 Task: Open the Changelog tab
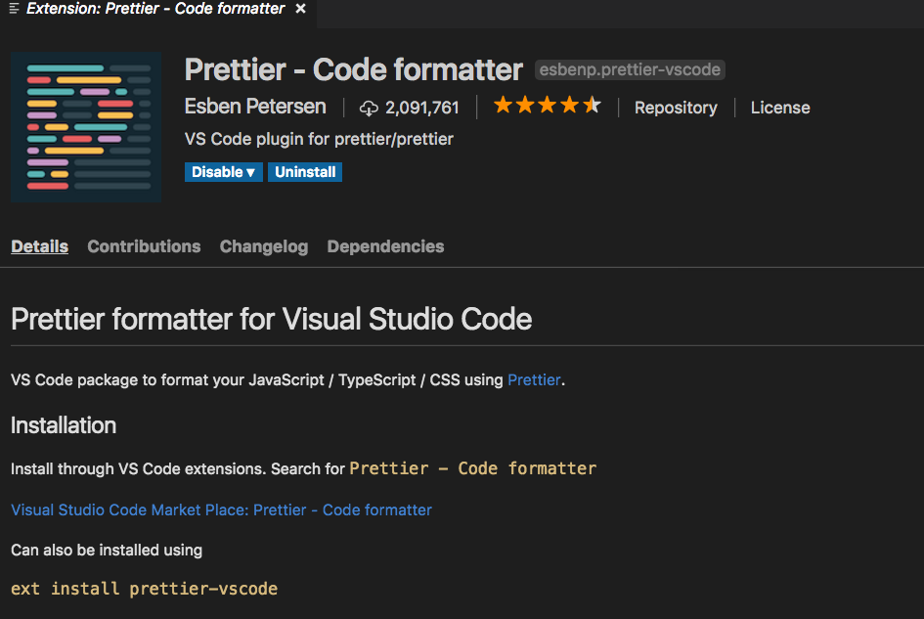(x=263, y=246)
